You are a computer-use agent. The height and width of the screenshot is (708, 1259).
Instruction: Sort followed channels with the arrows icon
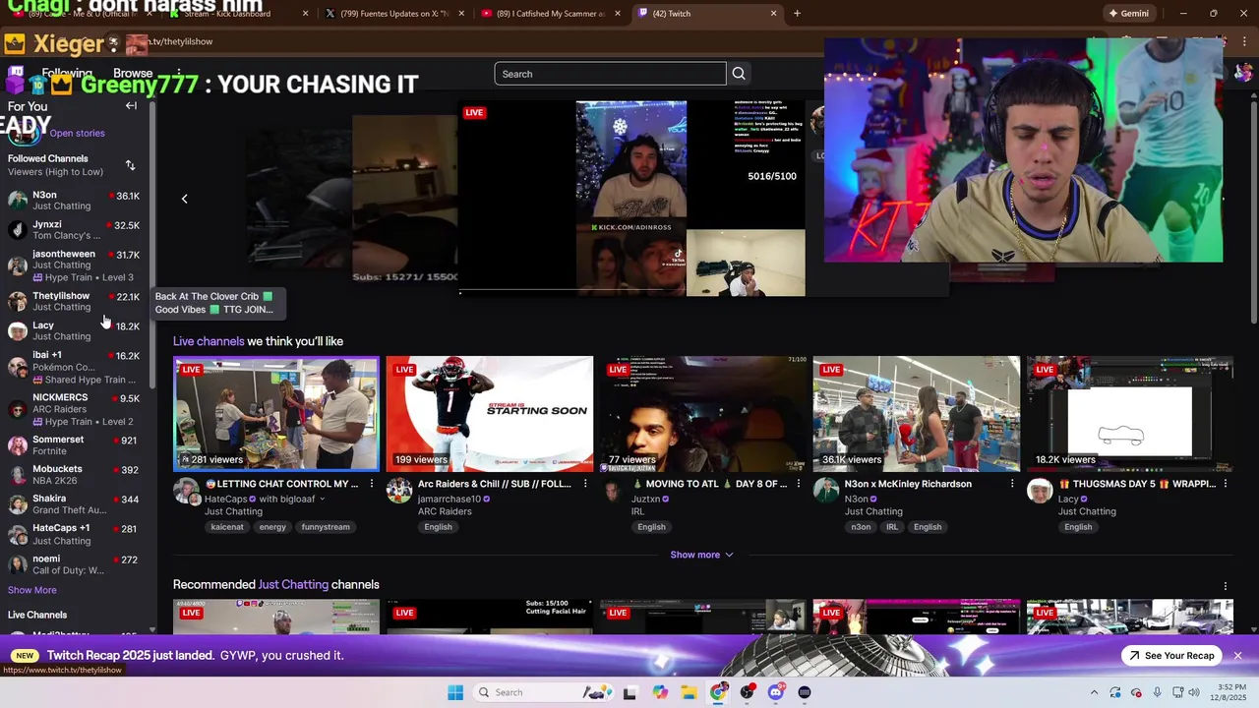point(130,165)
